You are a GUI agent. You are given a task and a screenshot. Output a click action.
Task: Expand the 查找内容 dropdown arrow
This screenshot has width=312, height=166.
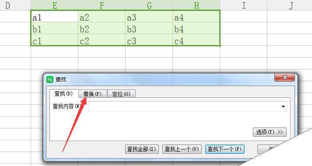point(283,107)
